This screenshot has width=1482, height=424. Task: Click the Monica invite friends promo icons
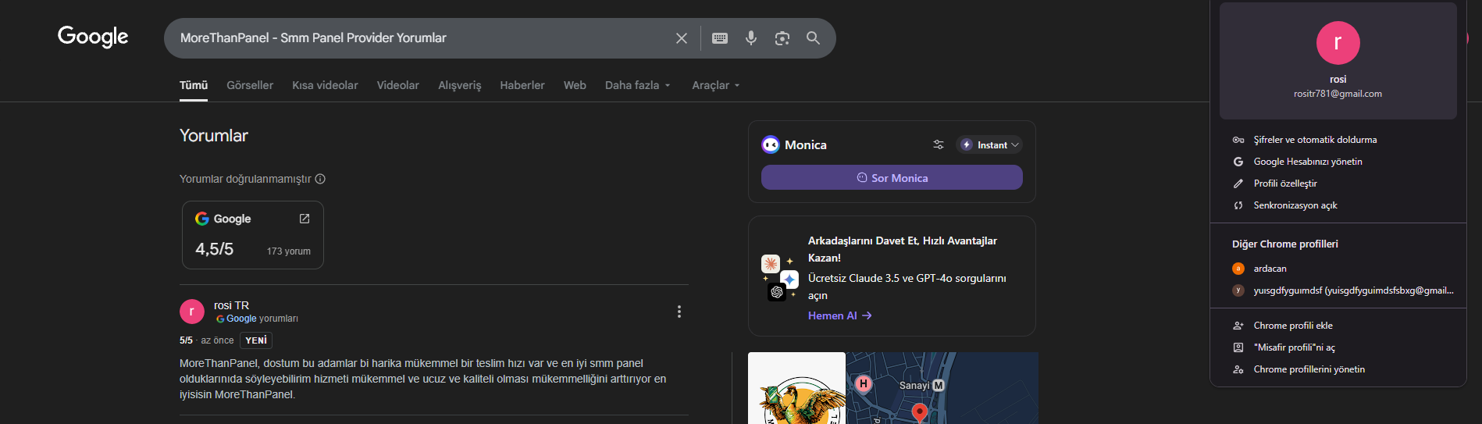(779, 278)
